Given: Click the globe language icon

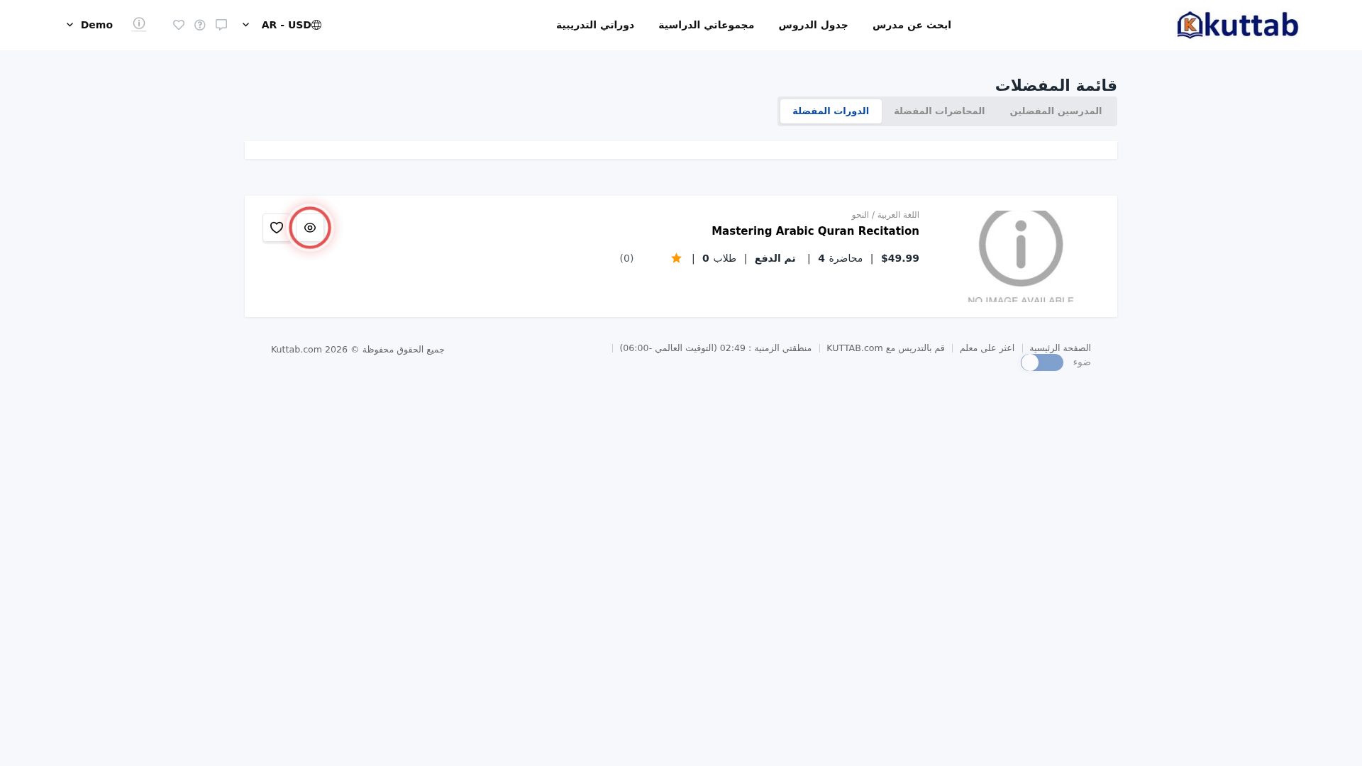Looking at the screenshot, I should pyautogui.click(x=316, y=25).
